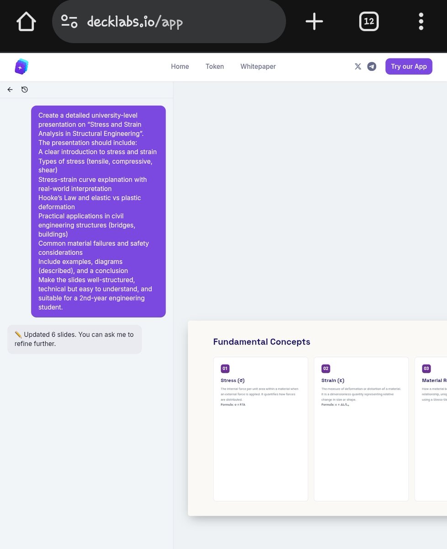Image resolution: width=447 pixels, height=549 pixels.
Task: Select the 02 badge on Strain card
Action: (325, 368)
